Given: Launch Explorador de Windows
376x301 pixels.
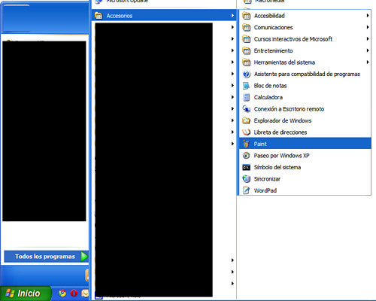Looking at the screenshot, I should click(305, 120).
